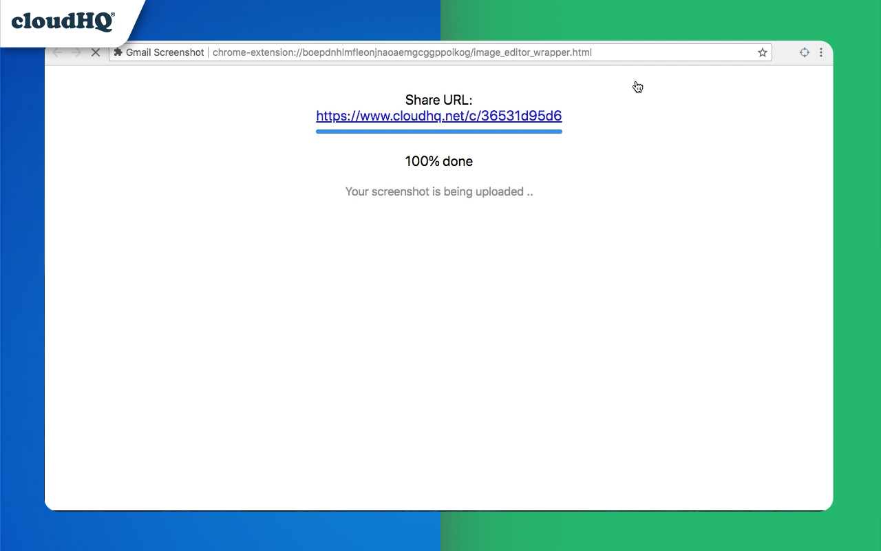This screenshot has height=551, width=881.
Task: Click the blue upload progress bar
Action: click(438, 132)
